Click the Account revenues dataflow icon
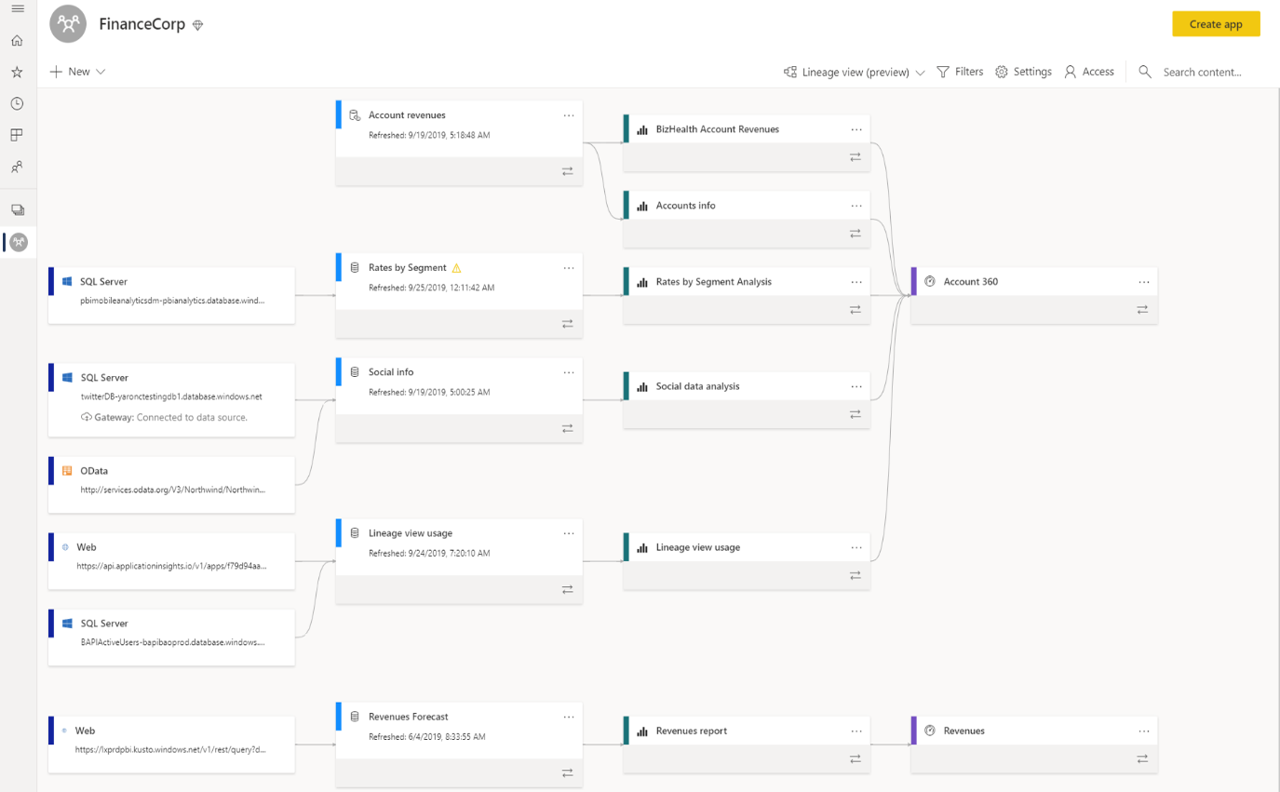 tap(355, 115)
